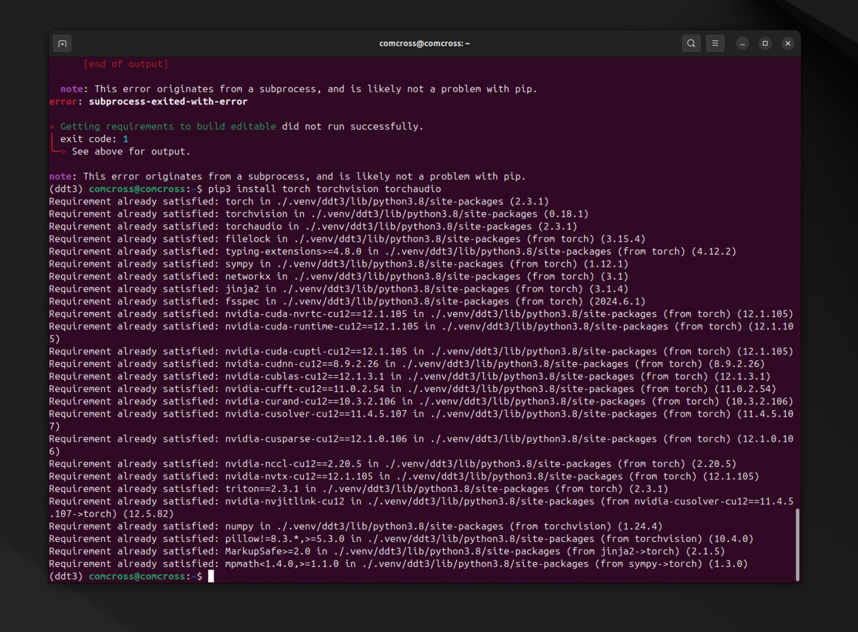The height and width of the screenshot is (632, 858).
Task: Click the pip3 install torch torchvision torchaudio command
Action: 324,189
